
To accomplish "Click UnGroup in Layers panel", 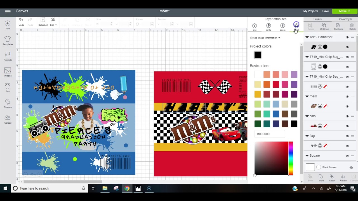I will pos(324,27).
